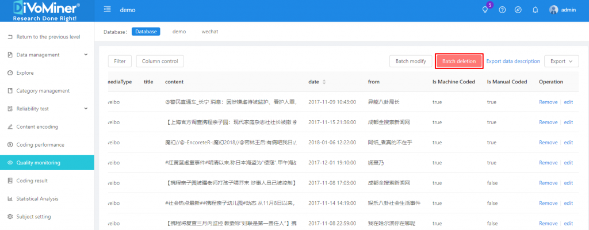Open the Export data description link
Viewport: 589px width, 230px height.
tap(513, 61)
